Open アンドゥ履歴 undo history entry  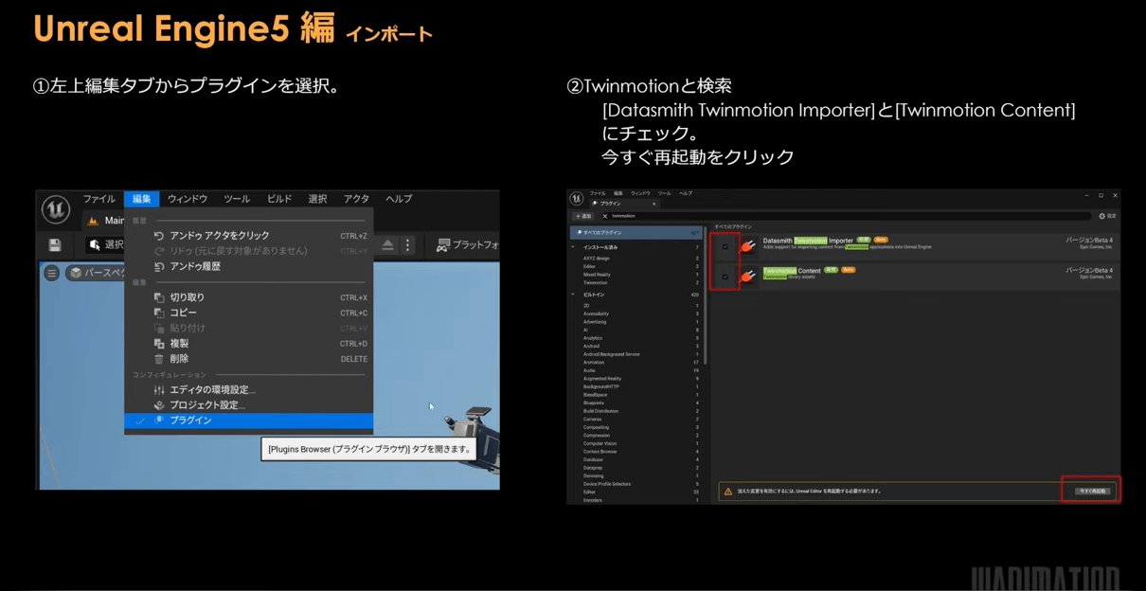point(248,266)
